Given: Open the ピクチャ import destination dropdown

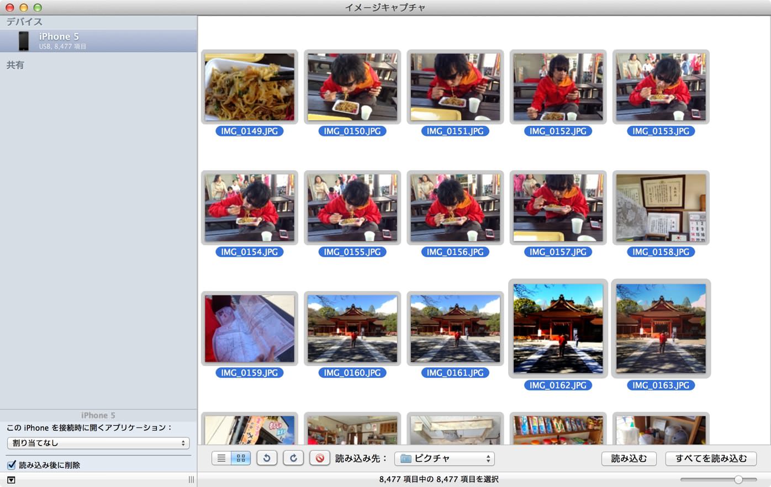Looking at the screenshot, I should [x=444, y=458].
